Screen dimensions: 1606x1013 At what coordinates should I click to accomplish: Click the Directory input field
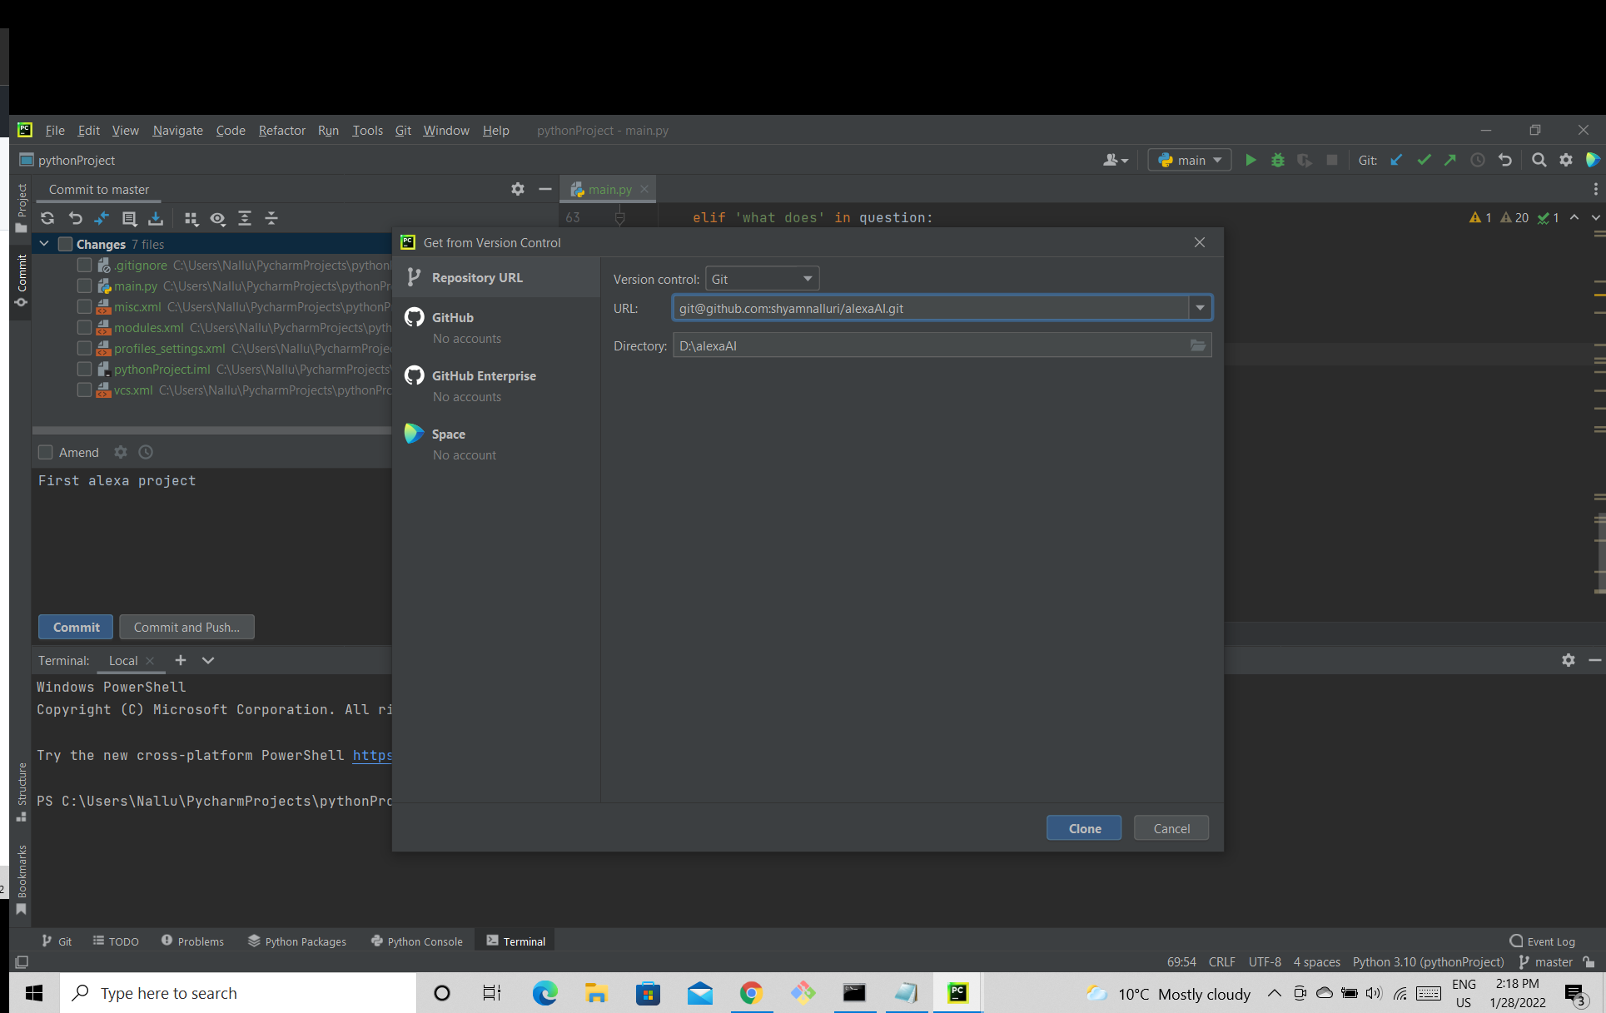click(928, 345)
